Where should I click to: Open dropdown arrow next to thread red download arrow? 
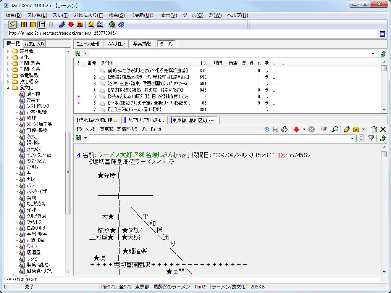(x=304, y=129)
